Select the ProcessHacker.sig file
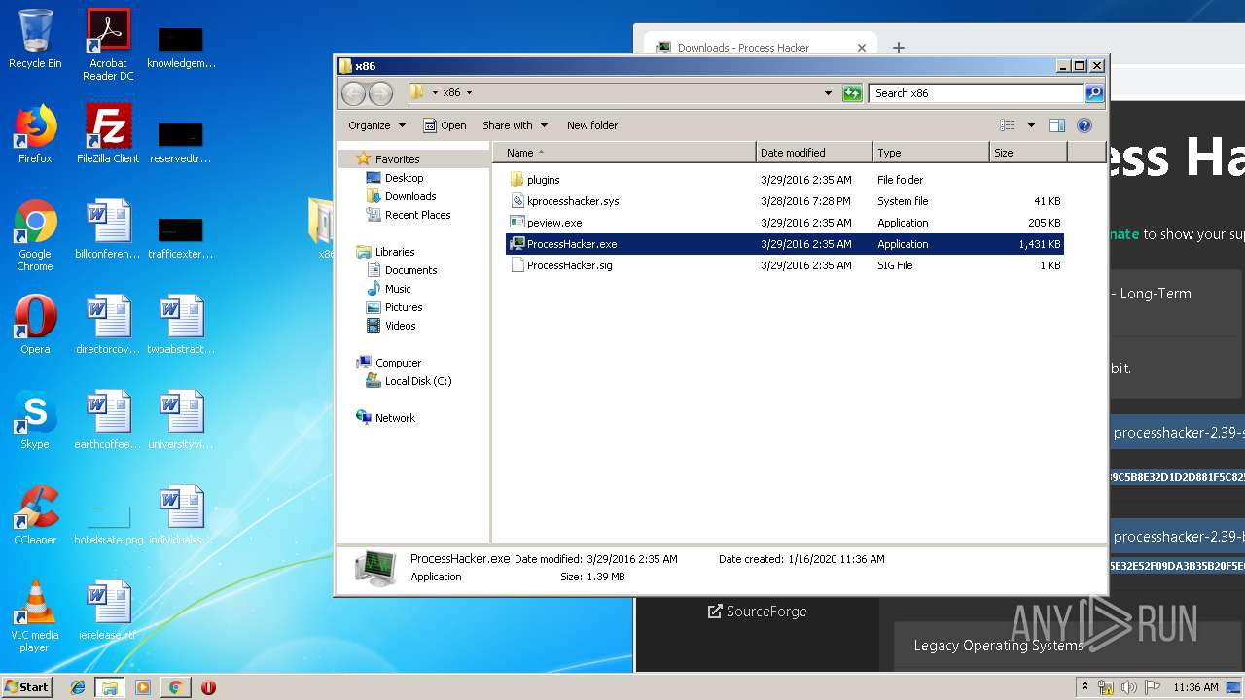This screenshot has width=1245, height=700. point(785,265)
